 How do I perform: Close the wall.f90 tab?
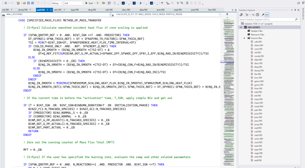(x=51, y=10)
